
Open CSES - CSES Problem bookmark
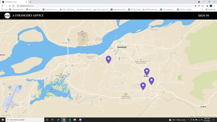tap(67, 9)
